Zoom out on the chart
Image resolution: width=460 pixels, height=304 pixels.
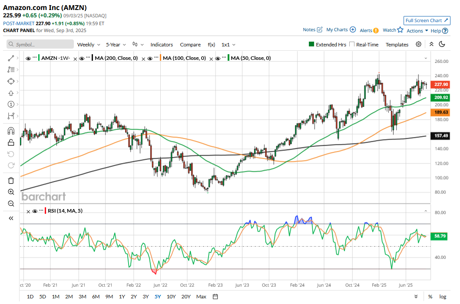[x=11, y=203]
